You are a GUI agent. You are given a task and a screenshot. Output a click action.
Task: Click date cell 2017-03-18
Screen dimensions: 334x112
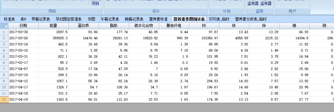pos(23,75)
